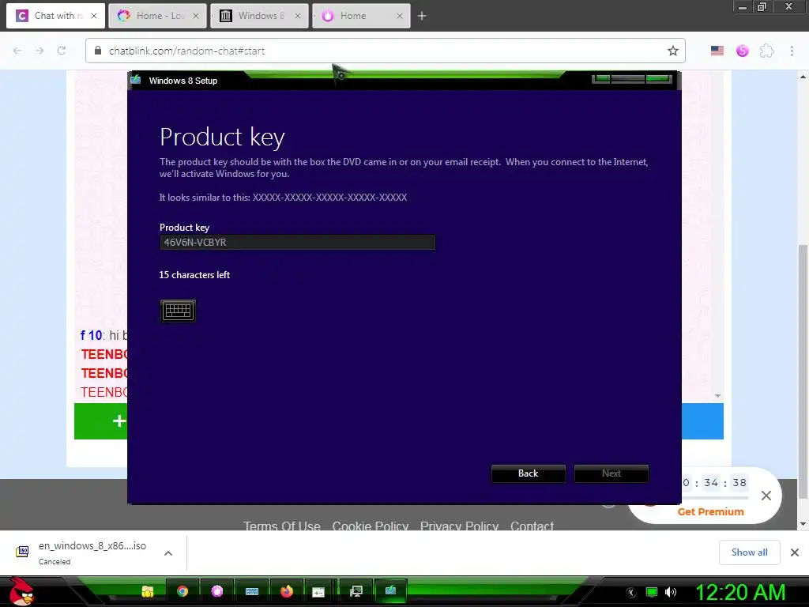
Task: Click the purple circle taskbar icon
Action: [217, 591]
